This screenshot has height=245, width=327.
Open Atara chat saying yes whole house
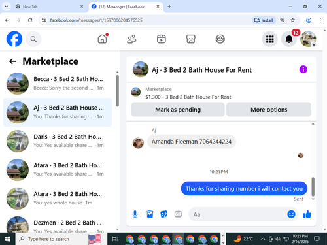(58, 199)
